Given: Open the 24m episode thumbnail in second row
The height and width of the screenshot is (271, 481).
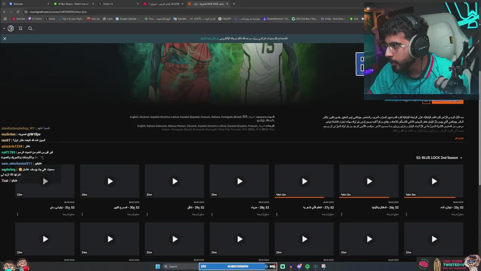Looking at the screenshot, I should 110,239.
